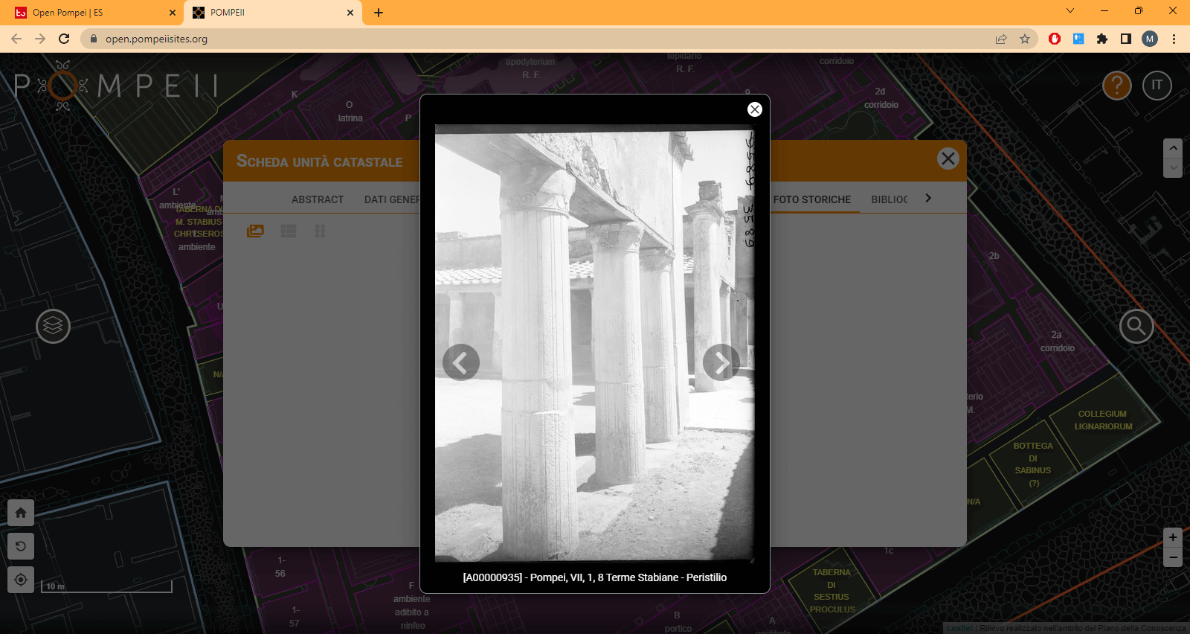Show the previous historical photo

click(x=460, y=362)
